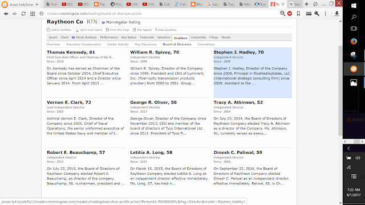Image resolution: width=365 pixels, height=205 pixels.
Task: Go to the Committees subtab
Action: (x=206, y=44)
